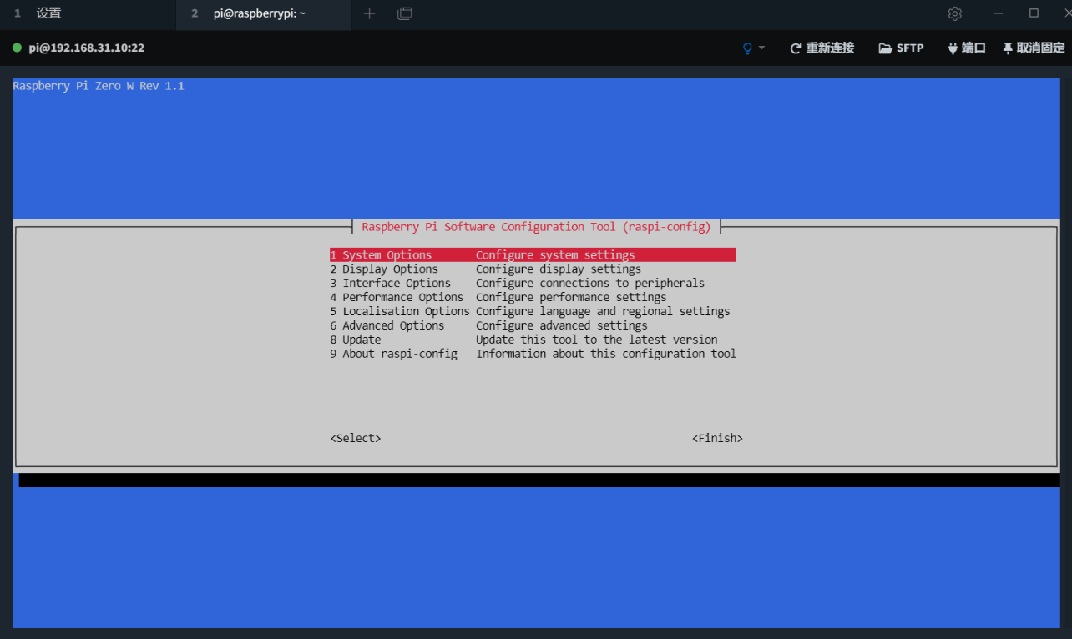Open the SFTP file browser

click(901, 48)
